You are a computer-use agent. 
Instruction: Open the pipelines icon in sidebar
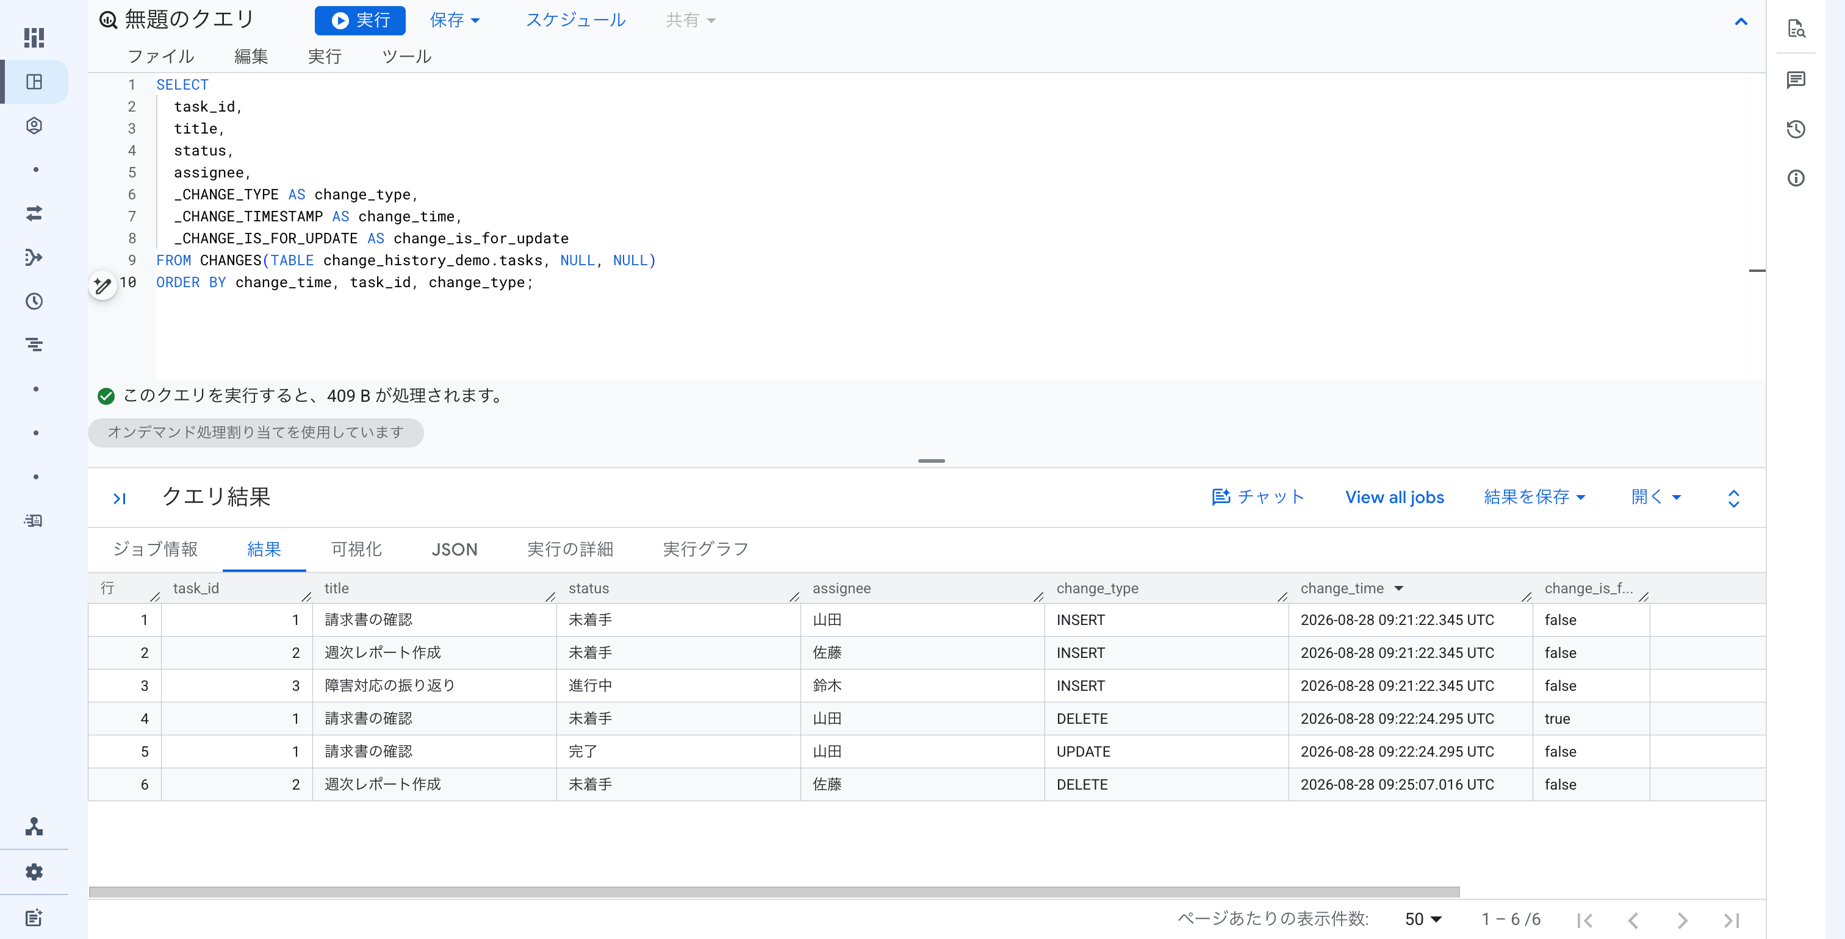(x=34, y=257)
